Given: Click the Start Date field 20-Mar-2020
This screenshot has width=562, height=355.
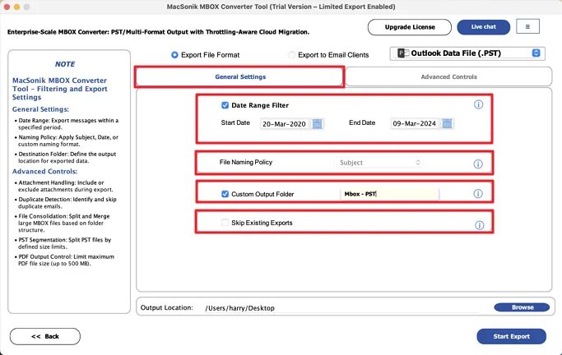Looking at the screenshot, I should coord(284,124).
